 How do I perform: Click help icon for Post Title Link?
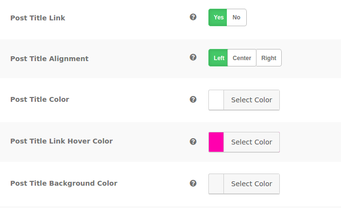pos(193,17)
